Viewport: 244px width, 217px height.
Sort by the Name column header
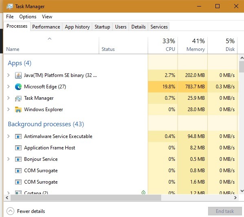pos(51,46)
